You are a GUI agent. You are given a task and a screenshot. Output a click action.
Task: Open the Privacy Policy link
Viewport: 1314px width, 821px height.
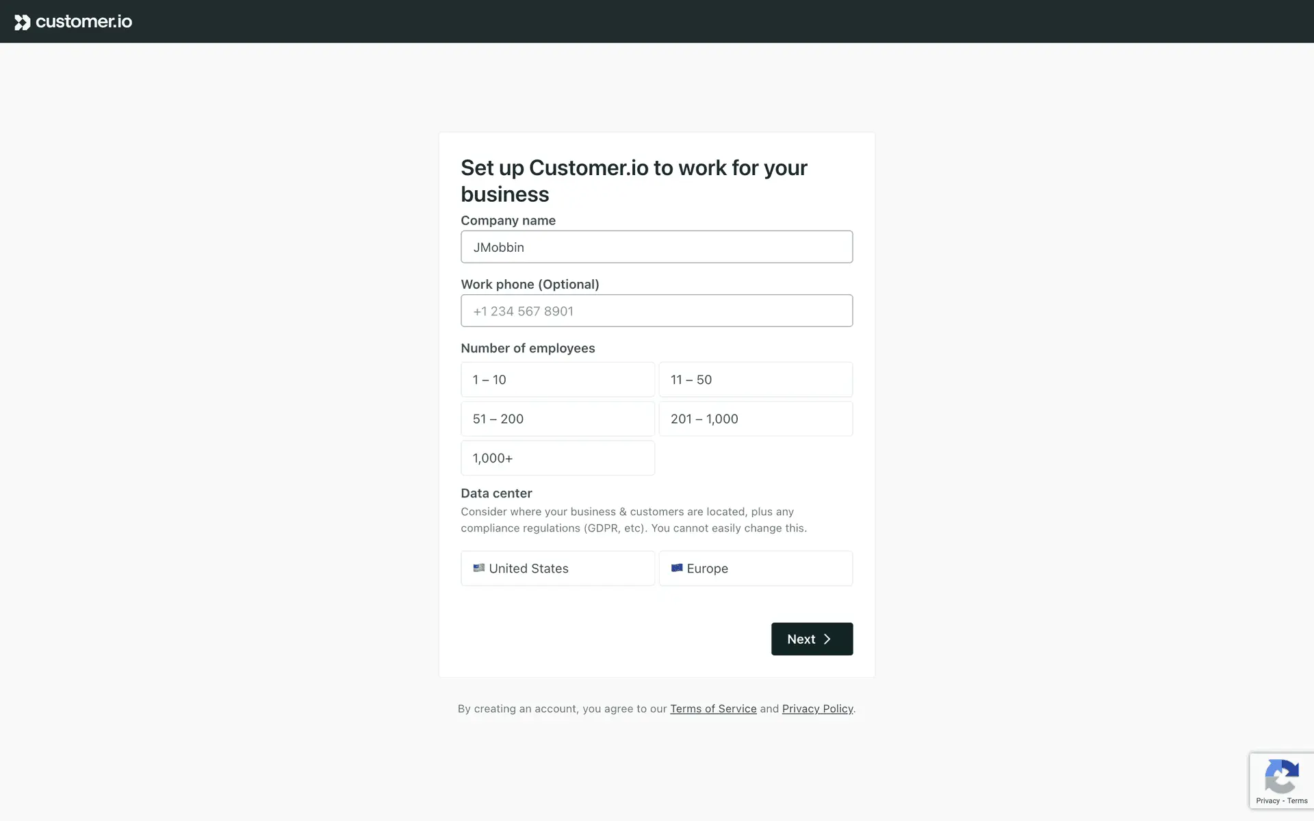(817, 709)
